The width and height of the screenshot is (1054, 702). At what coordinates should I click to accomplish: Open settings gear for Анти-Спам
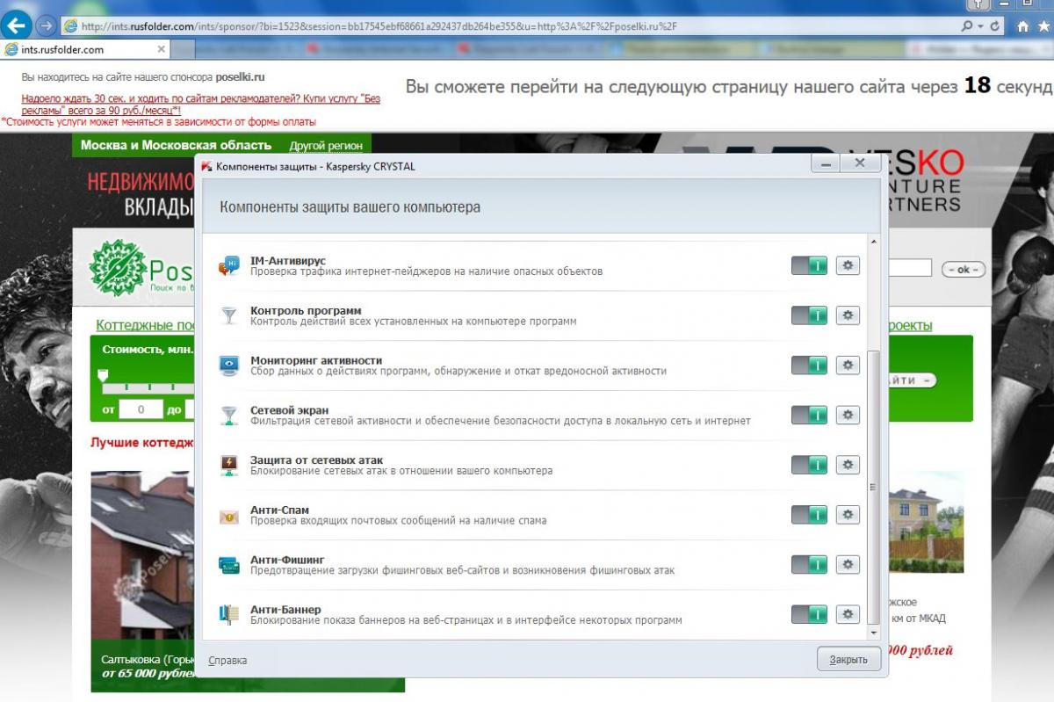pyautogui.click(x=848, y=514)
